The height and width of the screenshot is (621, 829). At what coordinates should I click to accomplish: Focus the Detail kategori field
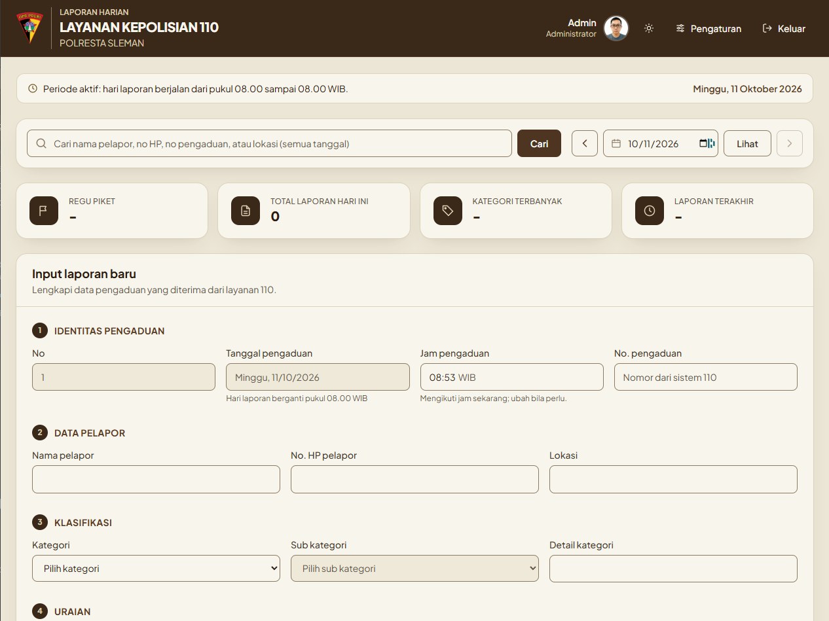click(673, 569)
